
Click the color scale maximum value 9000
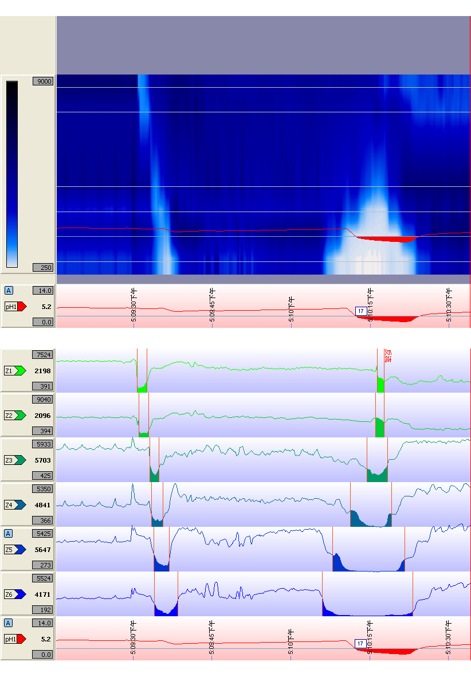click(x=43, y=81)
